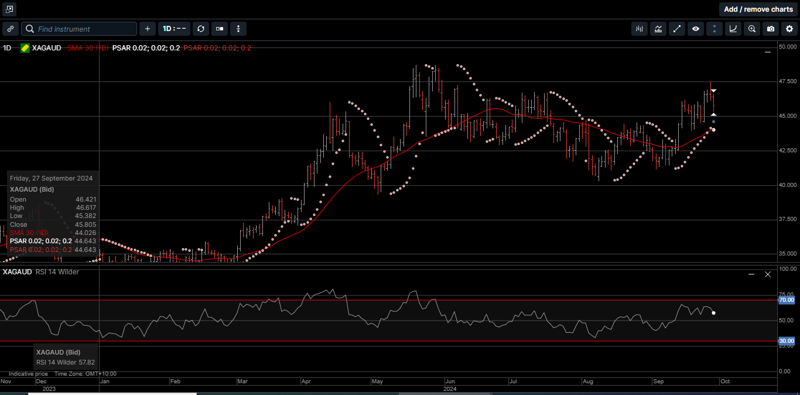Viewport: 800px width, 395px height.
Task: Toggle the blue price markers icon
Action: [714, 29]
